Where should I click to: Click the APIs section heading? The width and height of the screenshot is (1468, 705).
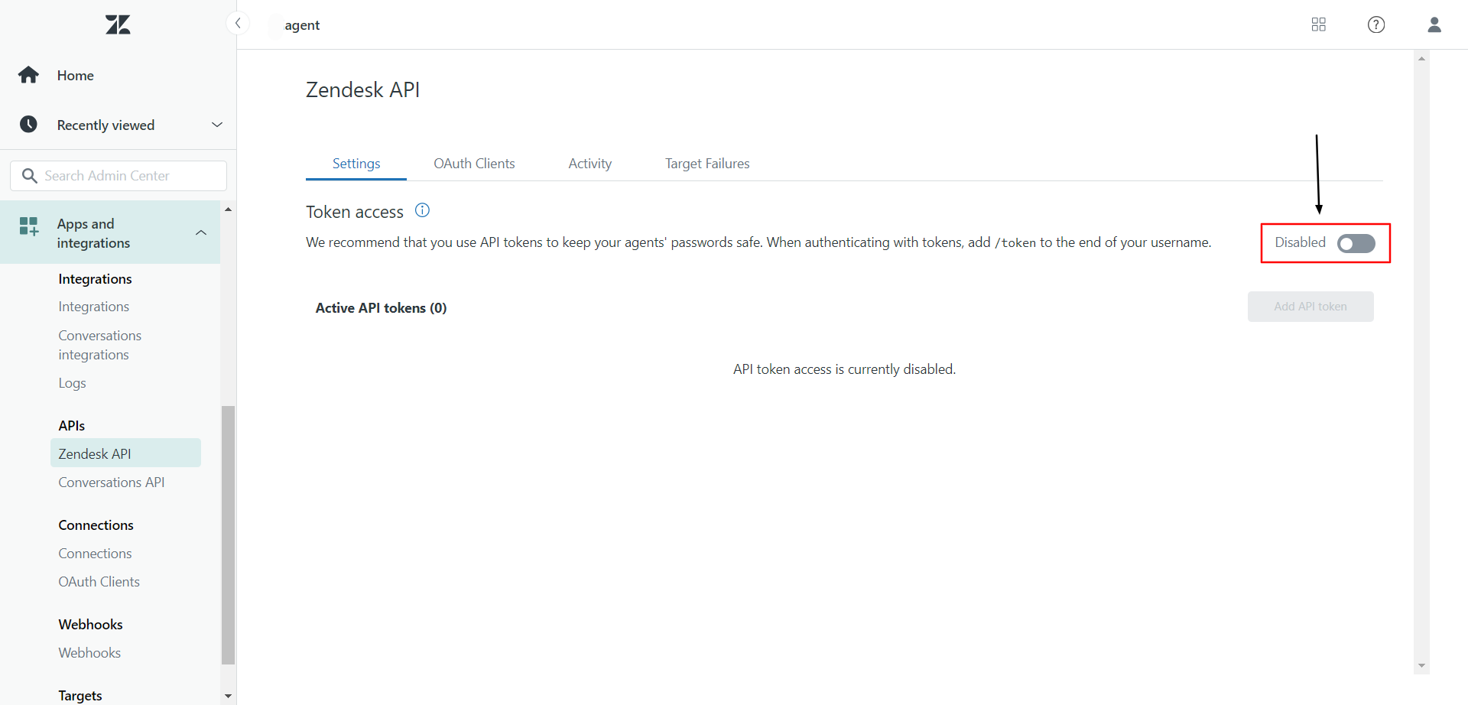(72, 426)
